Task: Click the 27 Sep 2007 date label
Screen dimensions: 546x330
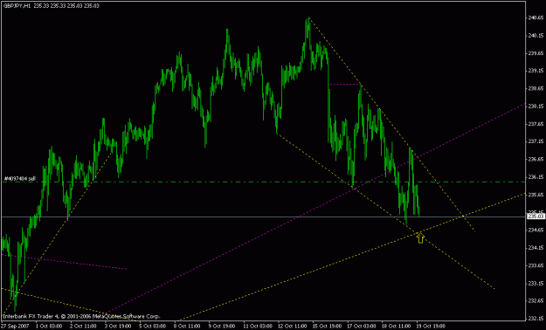Action: coord(14,326)
